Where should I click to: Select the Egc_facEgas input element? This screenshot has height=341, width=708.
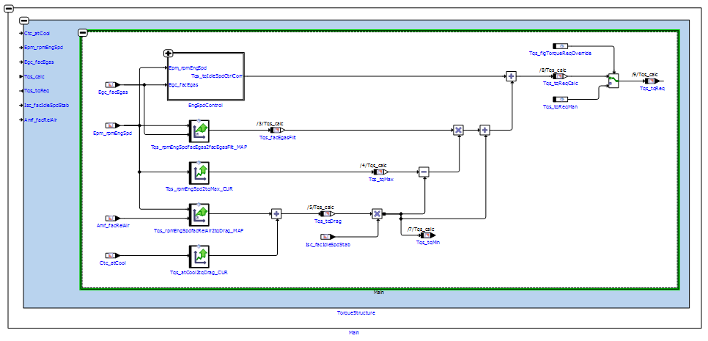pyautogui.click(x=112, y=85)
